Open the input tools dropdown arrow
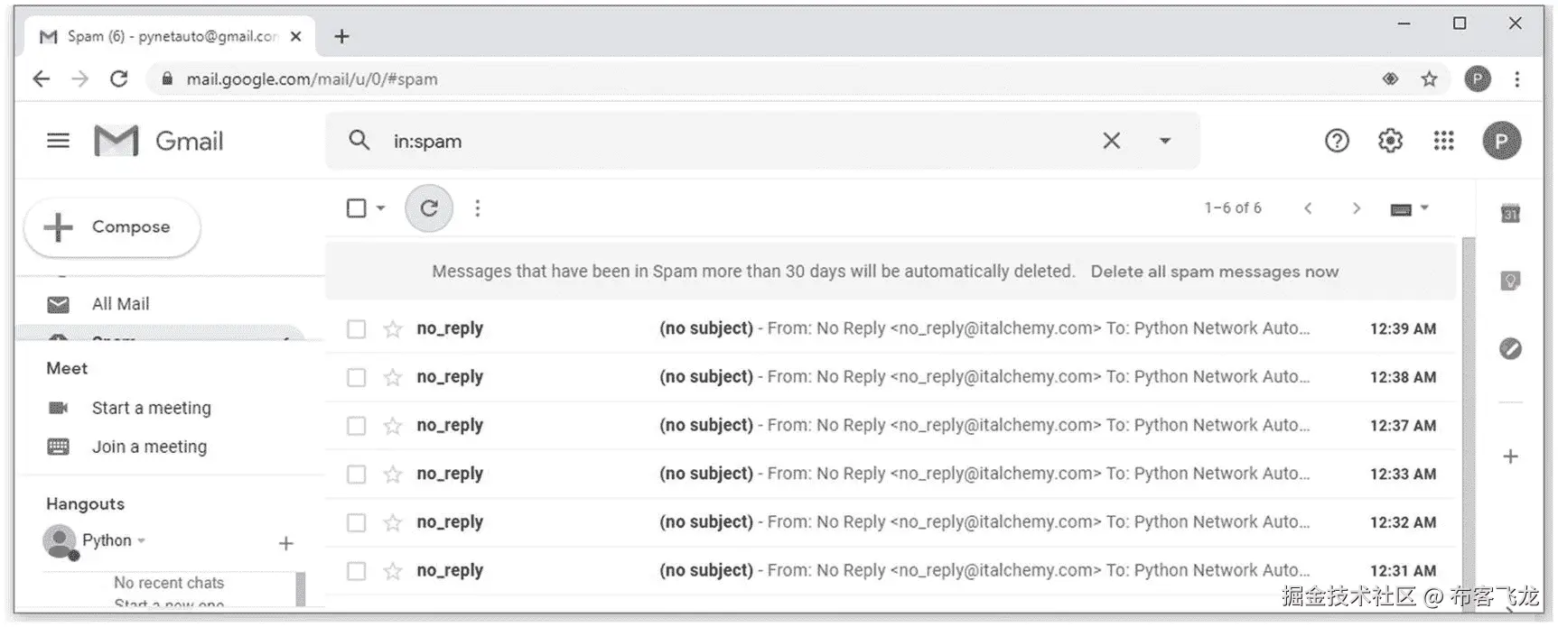This screenshot has height=627, width=1558. 1424,208
